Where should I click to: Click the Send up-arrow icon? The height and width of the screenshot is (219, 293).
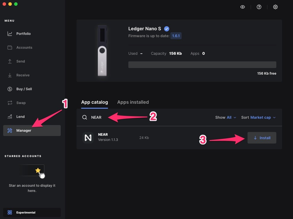pos(10,61)
